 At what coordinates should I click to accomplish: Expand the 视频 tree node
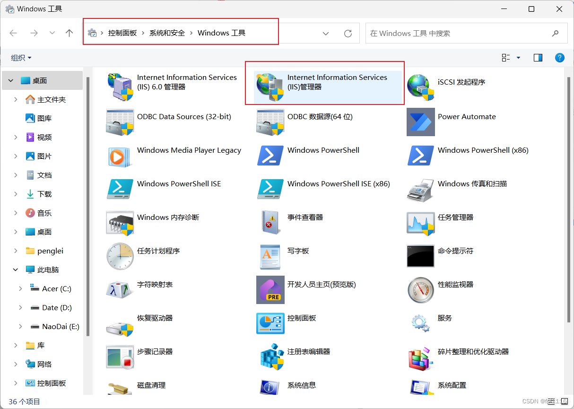(16, 137)
